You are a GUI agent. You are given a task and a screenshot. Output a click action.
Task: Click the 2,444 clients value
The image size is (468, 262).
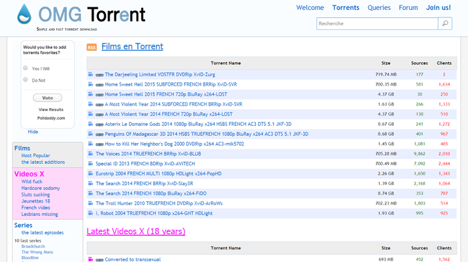444,164
